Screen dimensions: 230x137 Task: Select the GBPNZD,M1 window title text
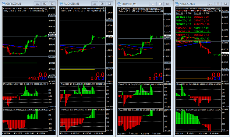14,4
